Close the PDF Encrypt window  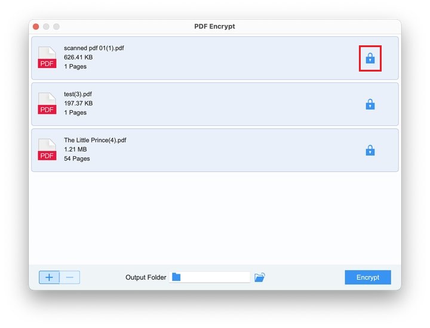coord(36,27)
